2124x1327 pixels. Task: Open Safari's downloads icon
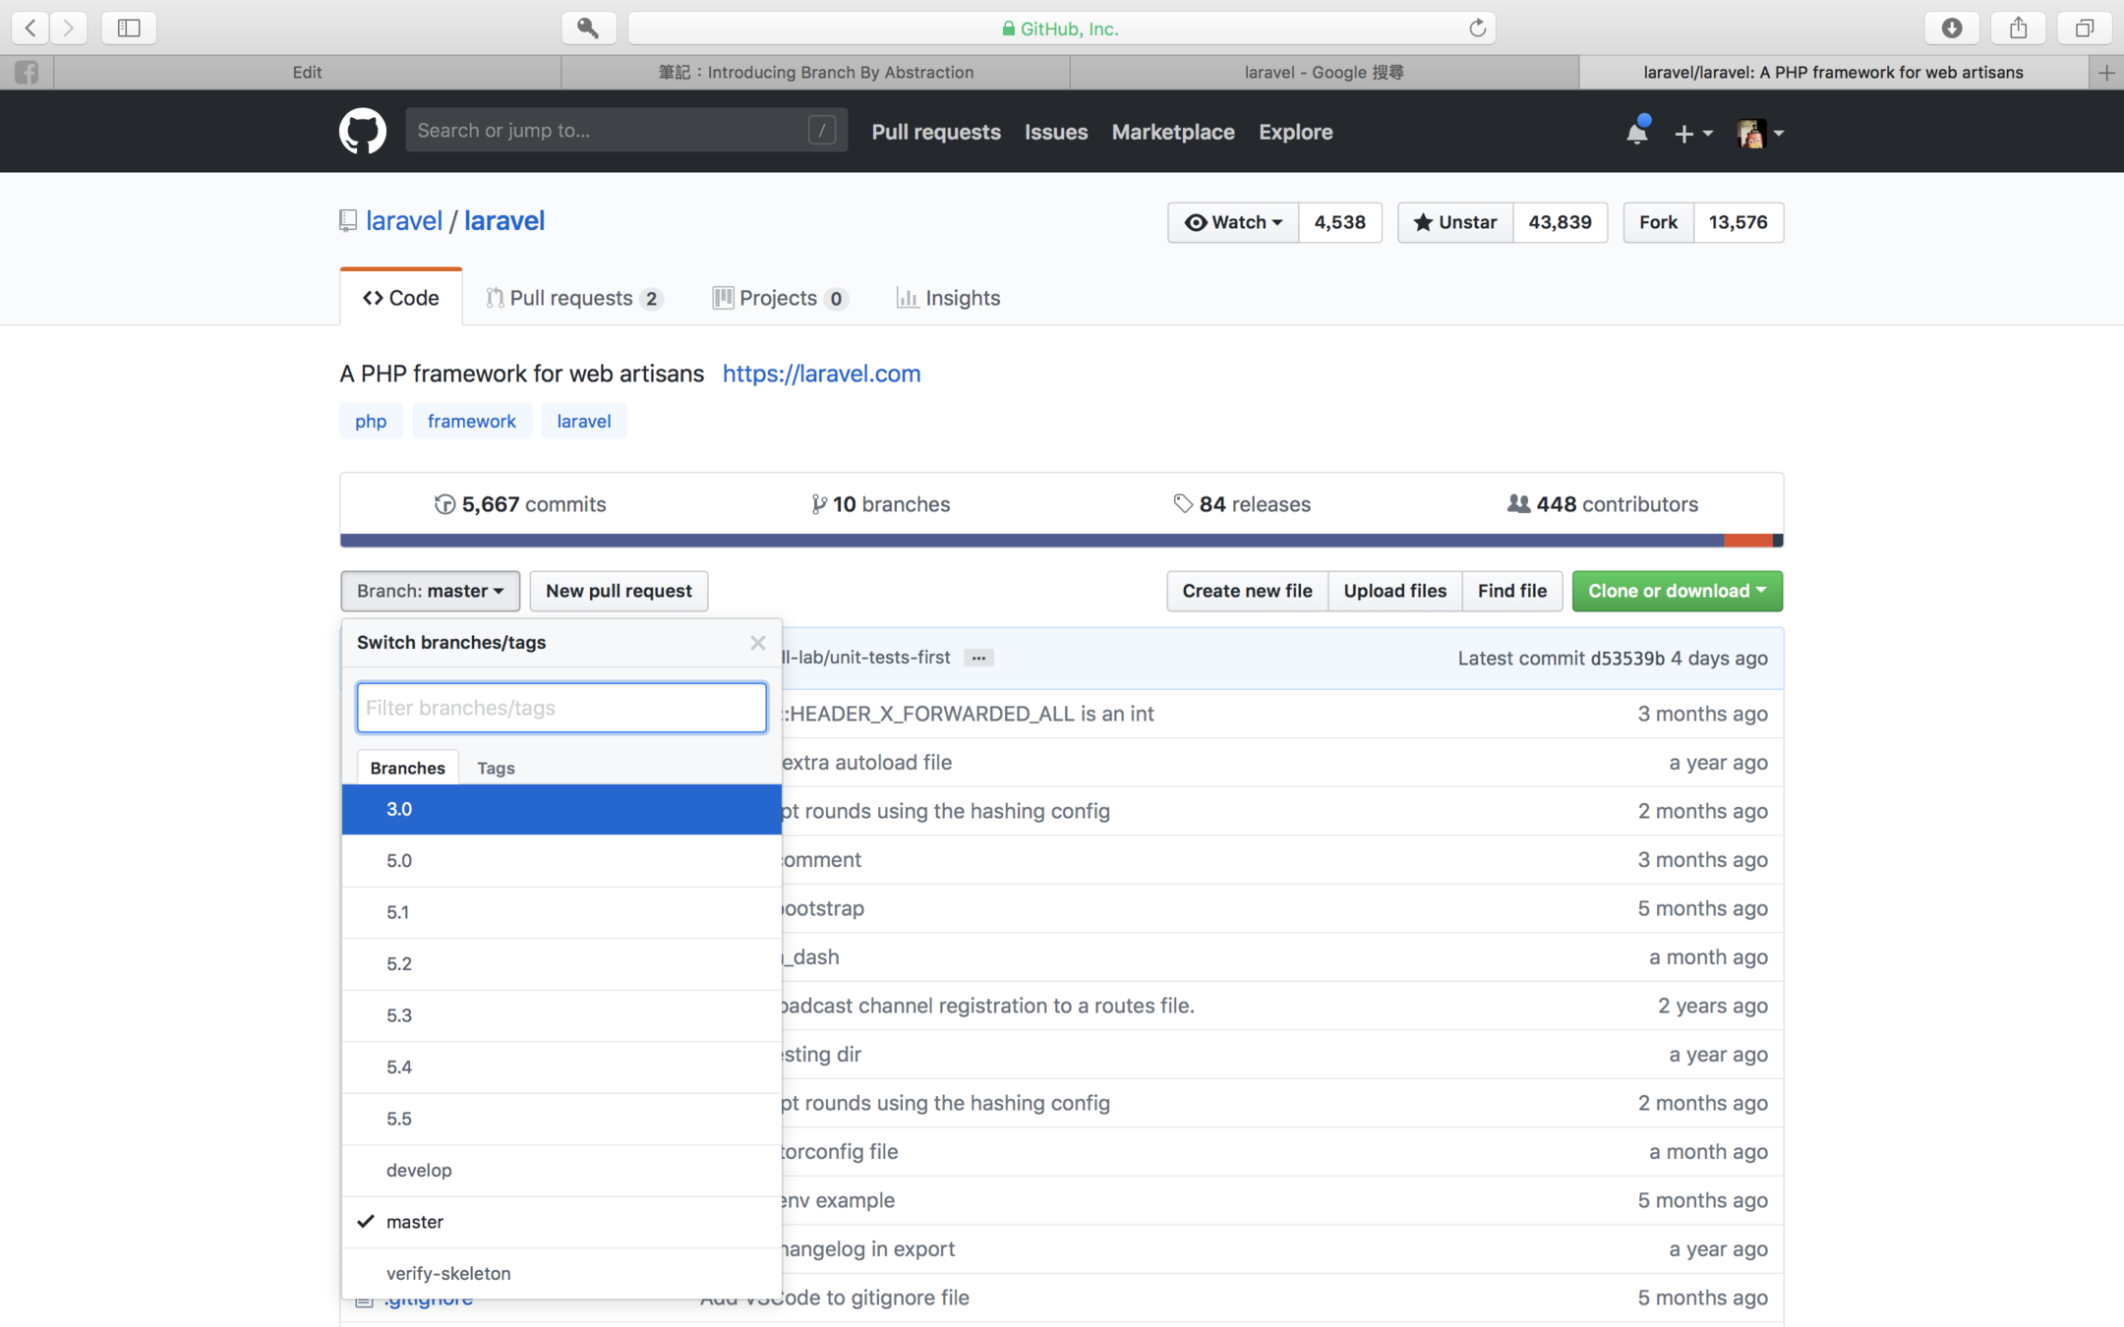point(1952,29)
